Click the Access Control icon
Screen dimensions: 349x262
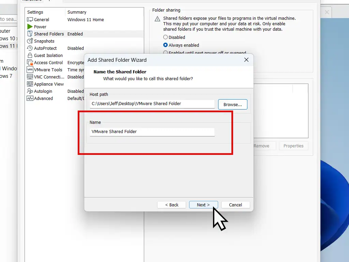coord(30,63)
